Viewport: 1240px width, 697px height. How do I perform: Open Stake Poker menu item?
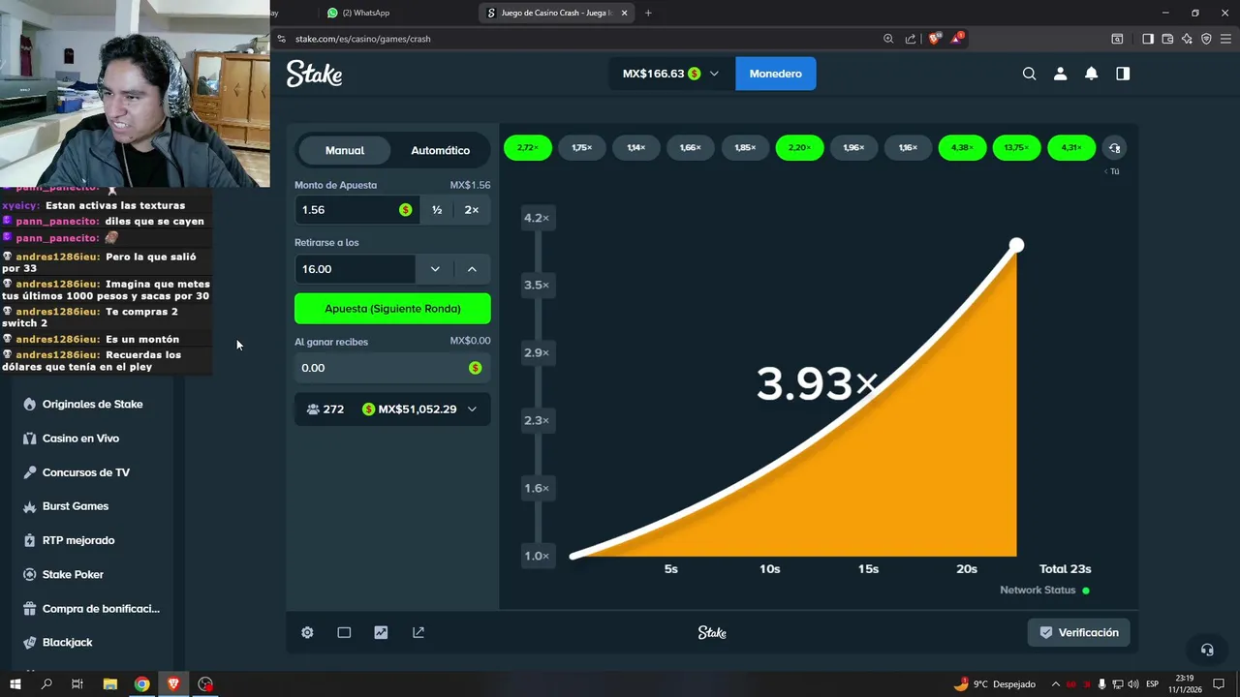pos(73,574)
